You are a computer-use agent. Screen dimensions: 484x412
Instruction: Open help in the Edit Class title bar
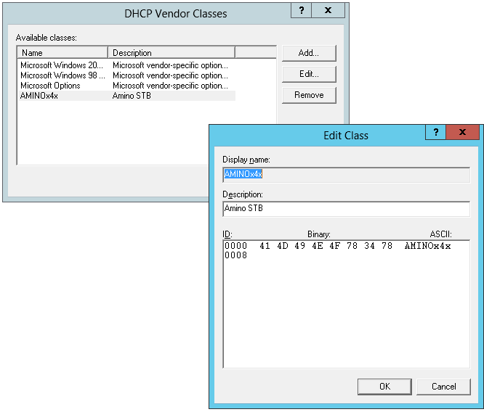click(x=435, y=132)
